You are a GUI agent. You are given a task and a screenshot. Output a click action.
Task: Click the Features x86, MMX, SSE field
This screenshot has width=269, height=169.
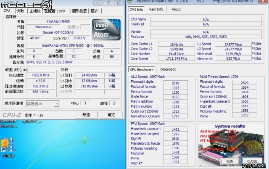click(x=206, y=37)
